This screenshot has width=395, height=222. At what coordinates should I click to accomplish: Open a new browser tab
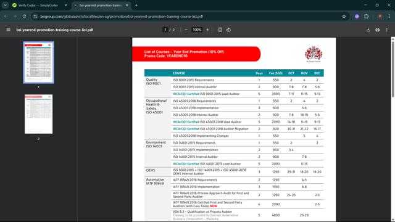coord(136,6)
